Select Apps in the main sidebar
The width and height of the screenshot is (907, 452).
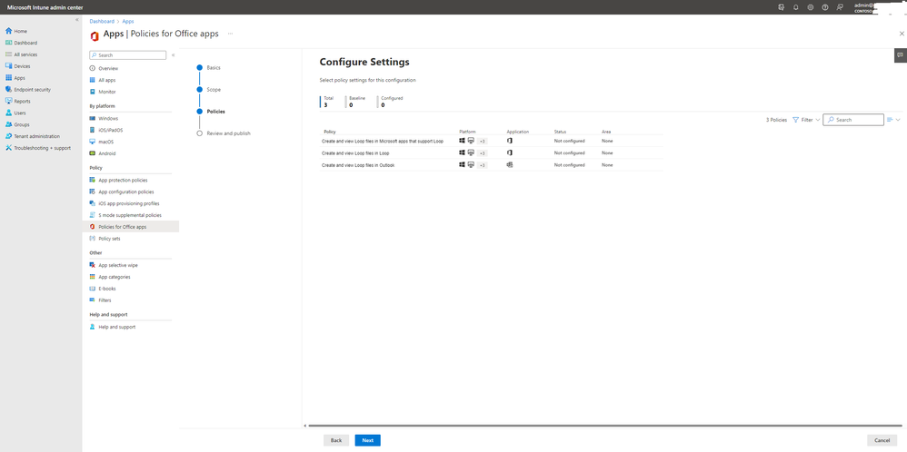tap(15, 78)
